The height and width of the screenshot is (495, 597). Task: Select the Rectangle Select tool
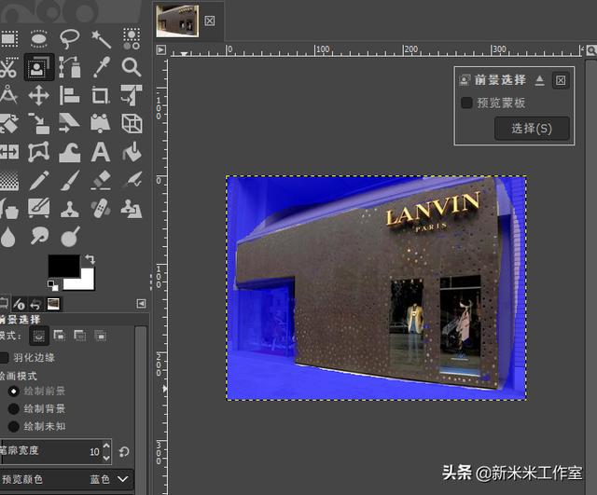click(x=9, y=39)
